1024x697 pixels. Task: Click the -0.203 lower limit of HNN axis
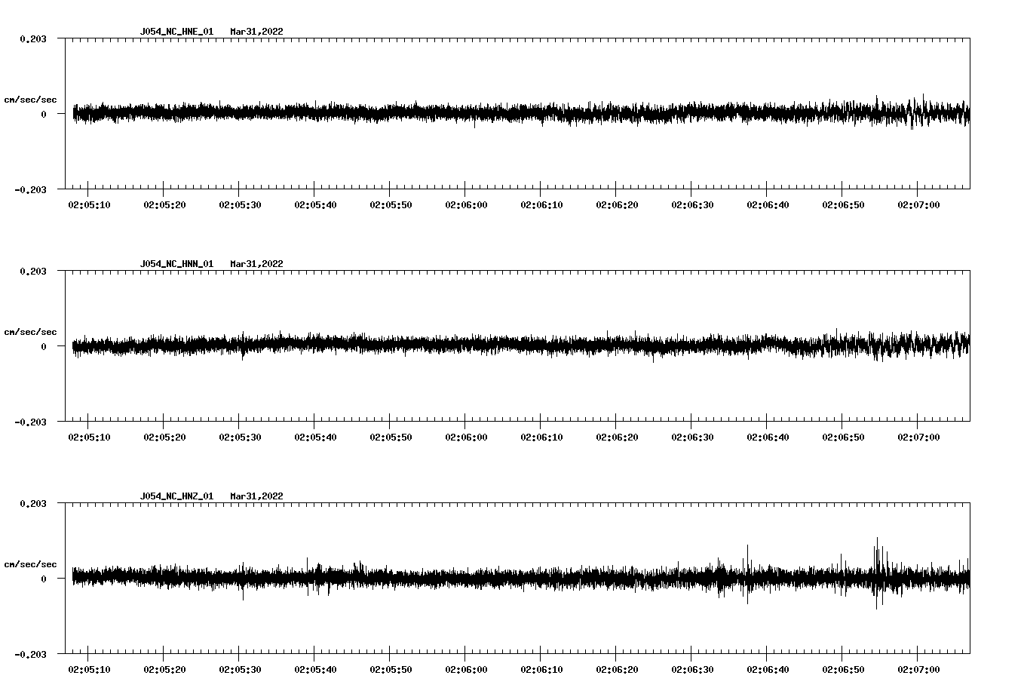(x=30, y=422)
